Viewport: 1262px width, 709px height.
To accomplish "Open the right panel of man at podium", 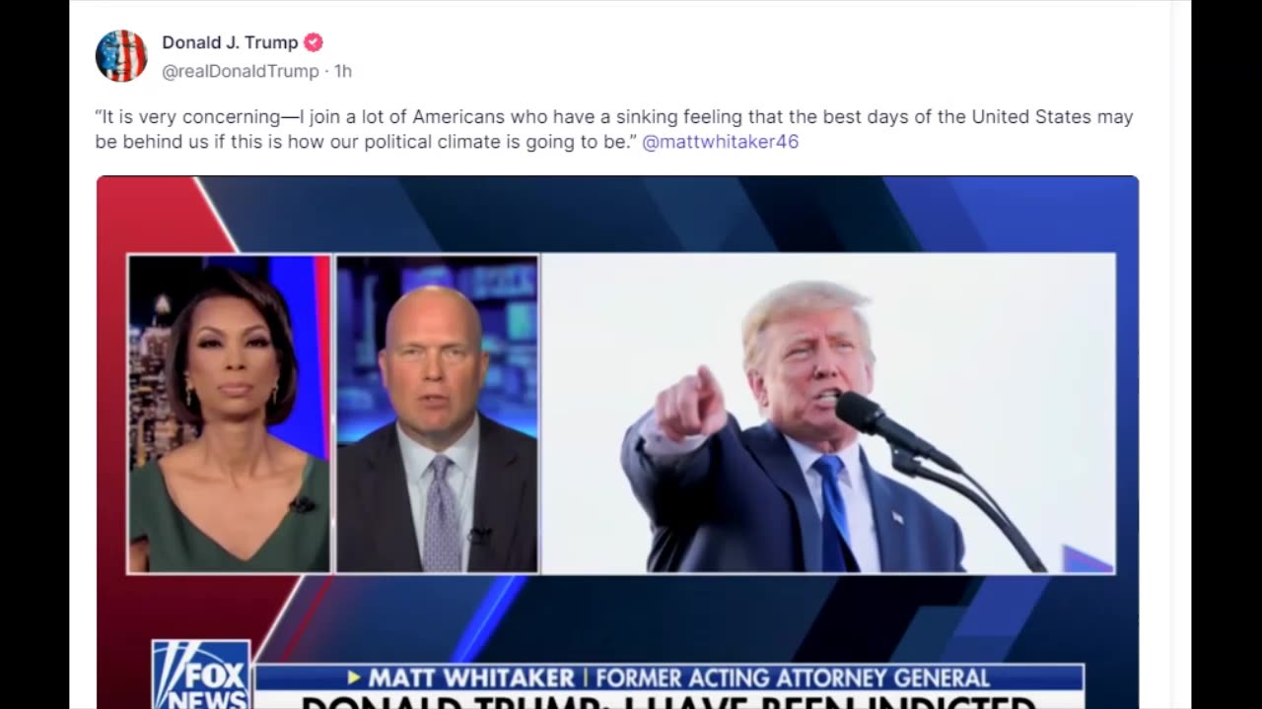I will click(828, 414).
